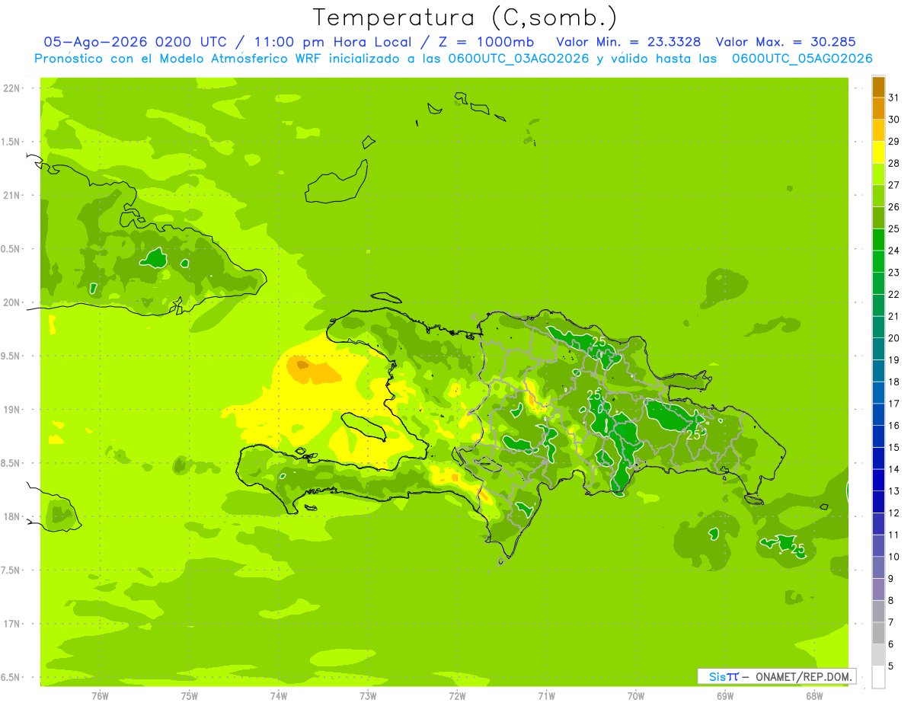Select the white legend swatch below value 5
Screen dimensions: 914x706
[878, 677]
